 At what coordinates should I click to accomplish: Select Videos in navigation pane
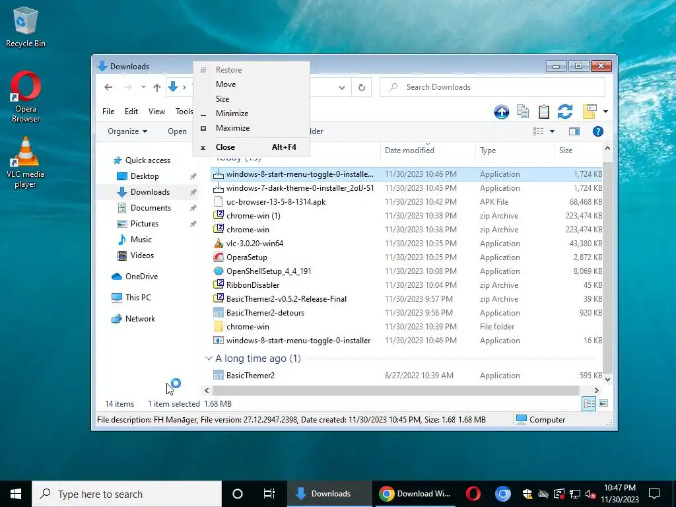[x=142, y=255]
